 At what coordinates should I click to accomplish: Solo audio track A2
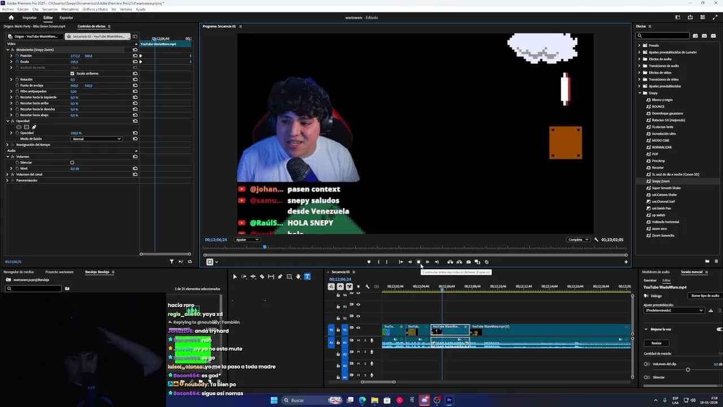pos(365,352)
